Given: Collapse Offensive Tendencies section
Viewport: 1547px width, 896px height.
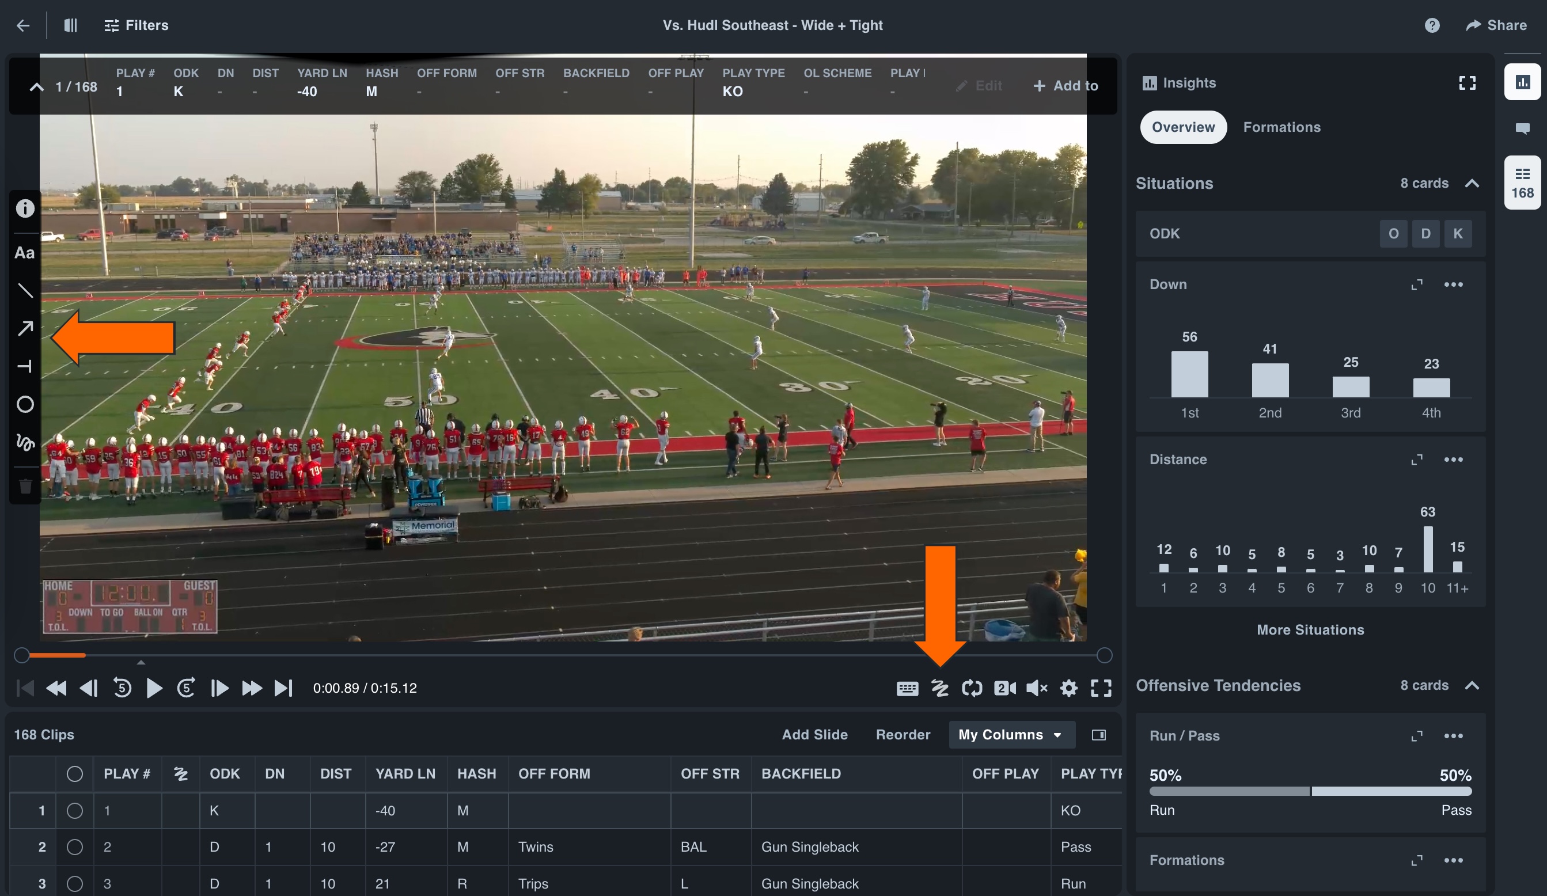Looking at the screenshot, I should 1472,685.
